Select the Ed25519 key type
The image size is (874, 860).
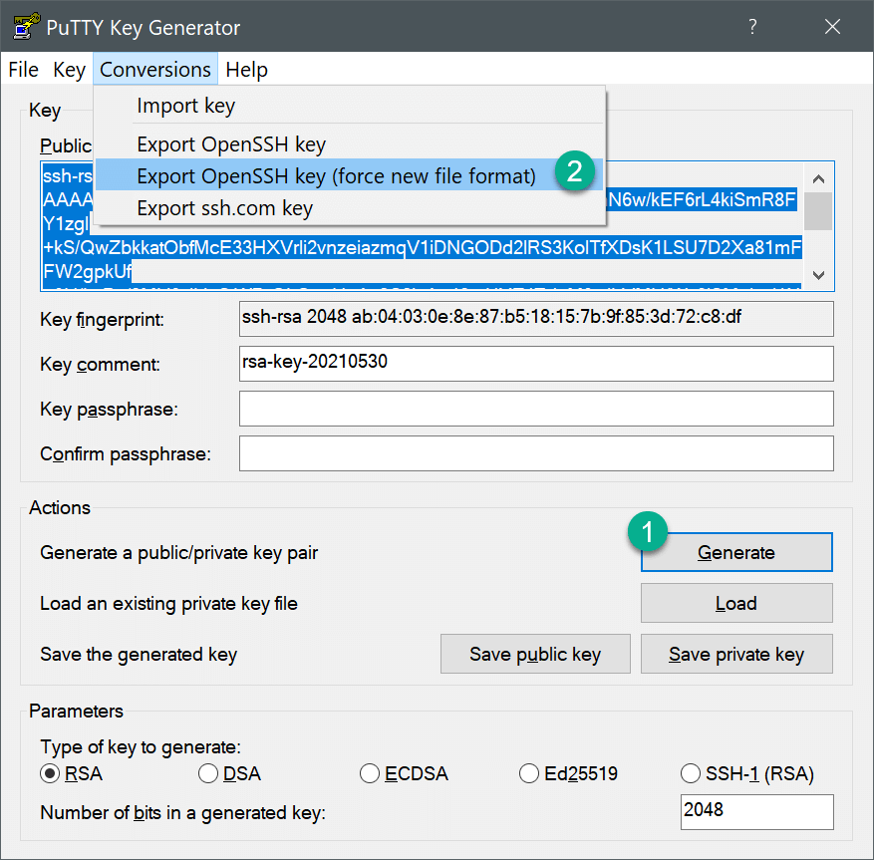click(x=529, y=773)
